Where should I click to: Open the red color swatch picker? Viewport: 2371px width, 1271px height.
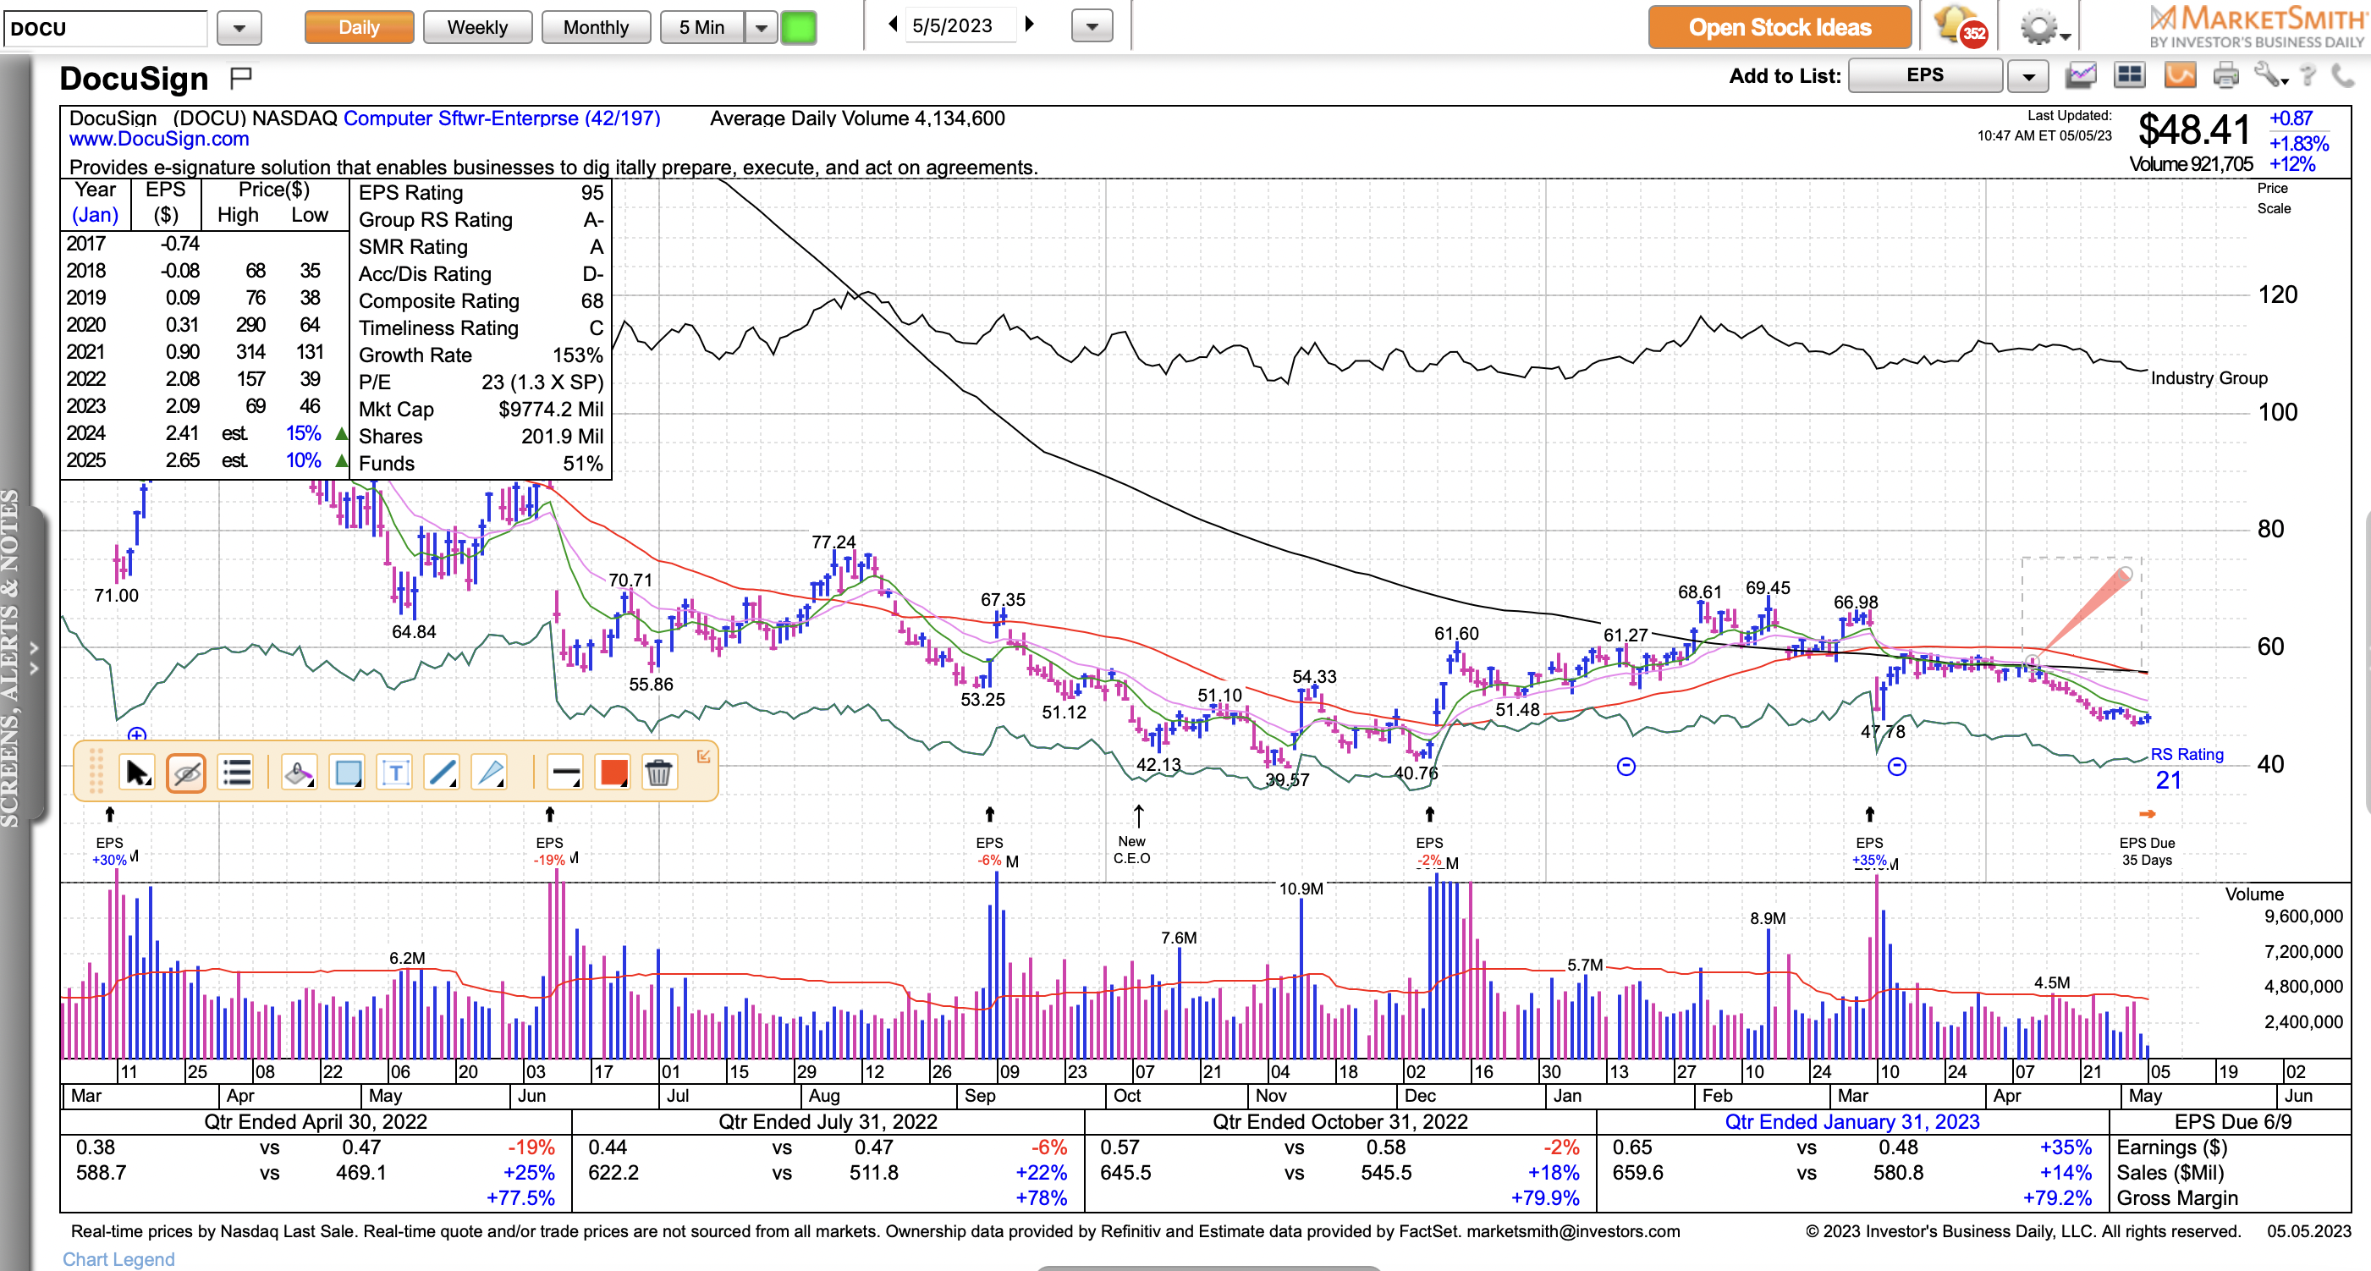click(x=613, y=773)
